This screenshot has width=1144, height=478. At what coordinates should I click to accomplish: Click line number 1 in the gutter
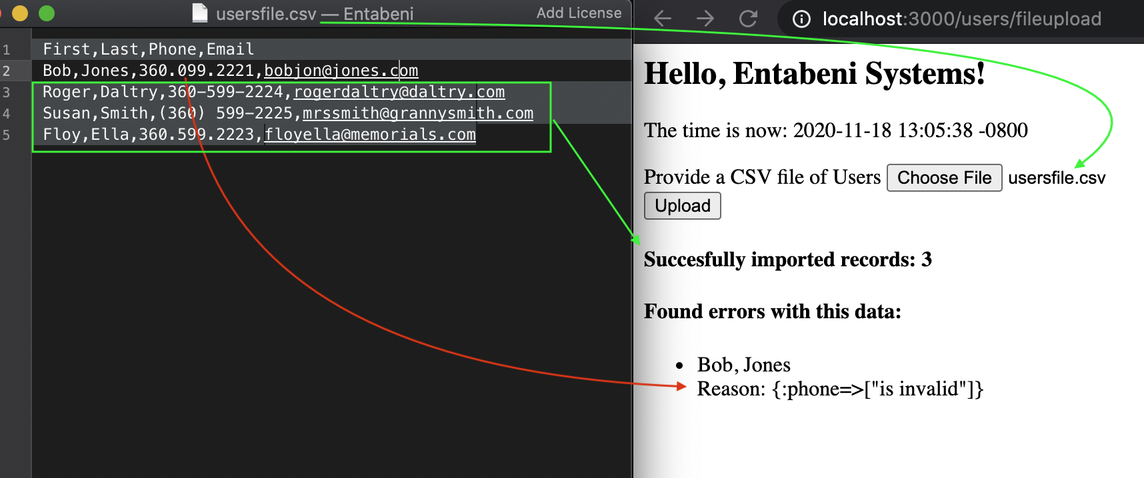pyautogui.click(x=7, y=50)
